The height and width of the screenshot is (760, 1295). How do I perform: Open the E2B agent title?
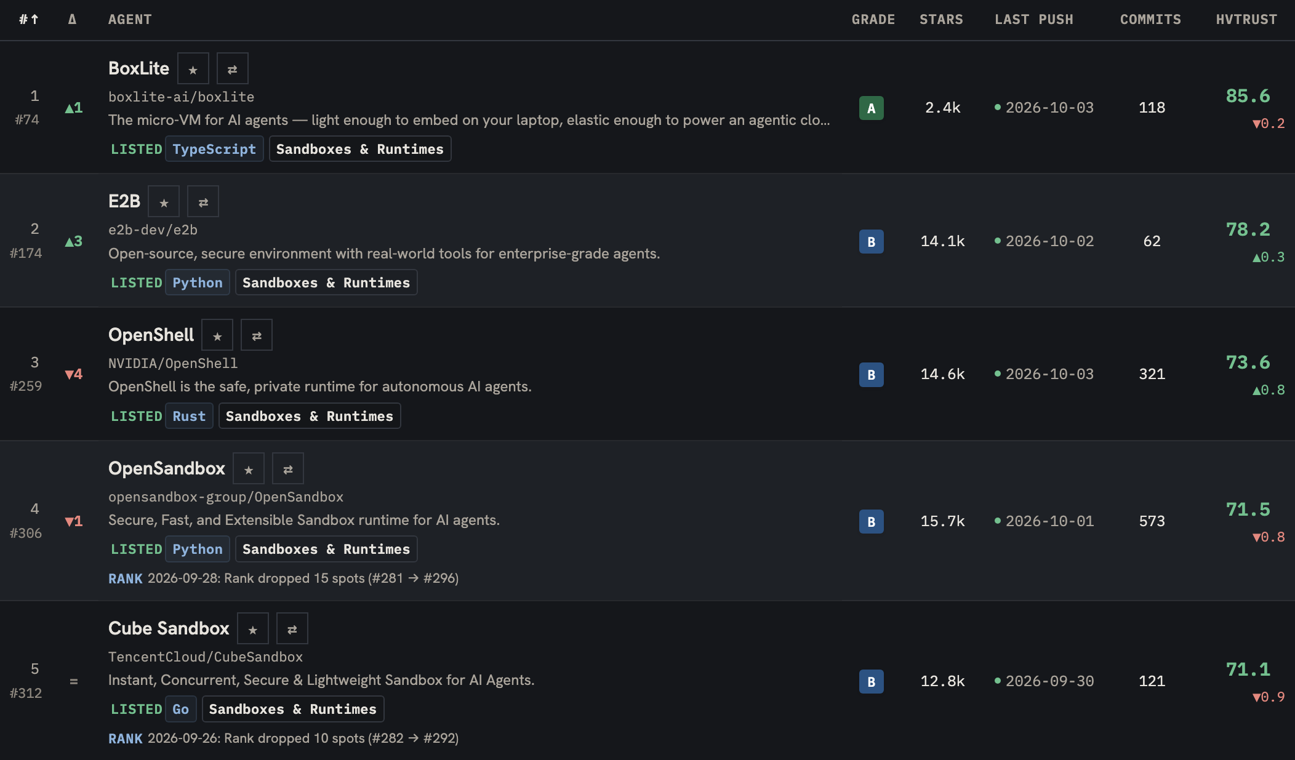124,201
